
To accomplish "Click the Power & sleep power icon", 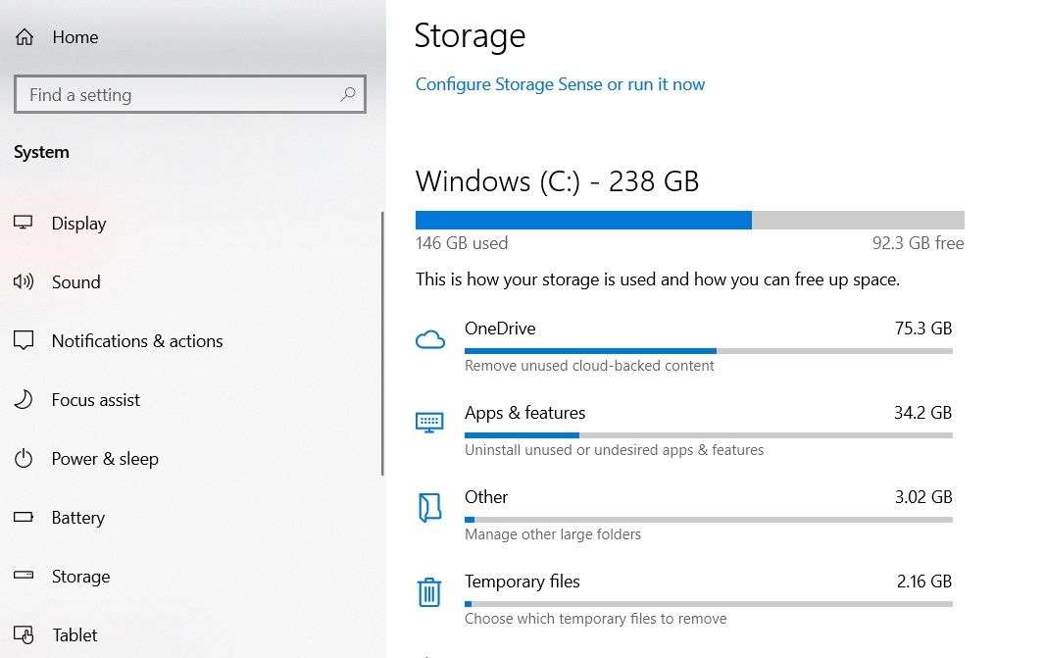I will [x=23, y=458].
